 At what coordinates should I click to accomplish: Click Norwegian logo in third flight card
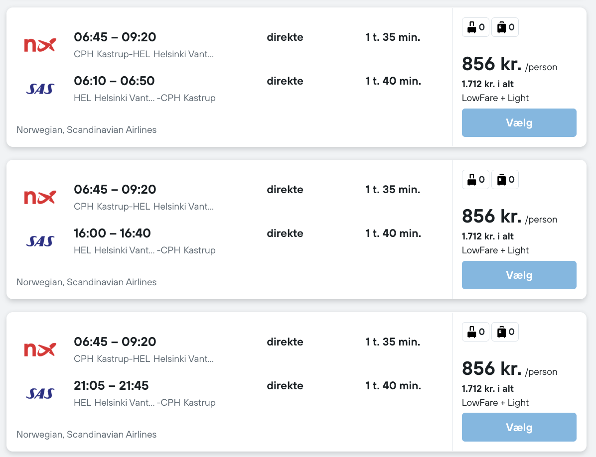tap(40, 349)
